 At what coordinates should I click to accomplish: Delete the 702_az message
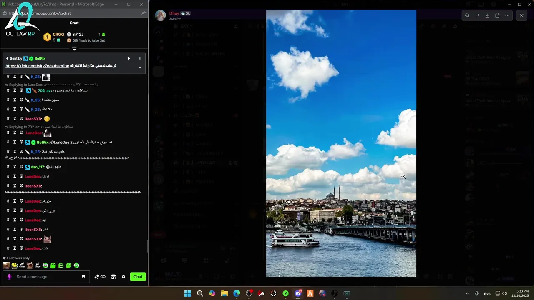8,90
